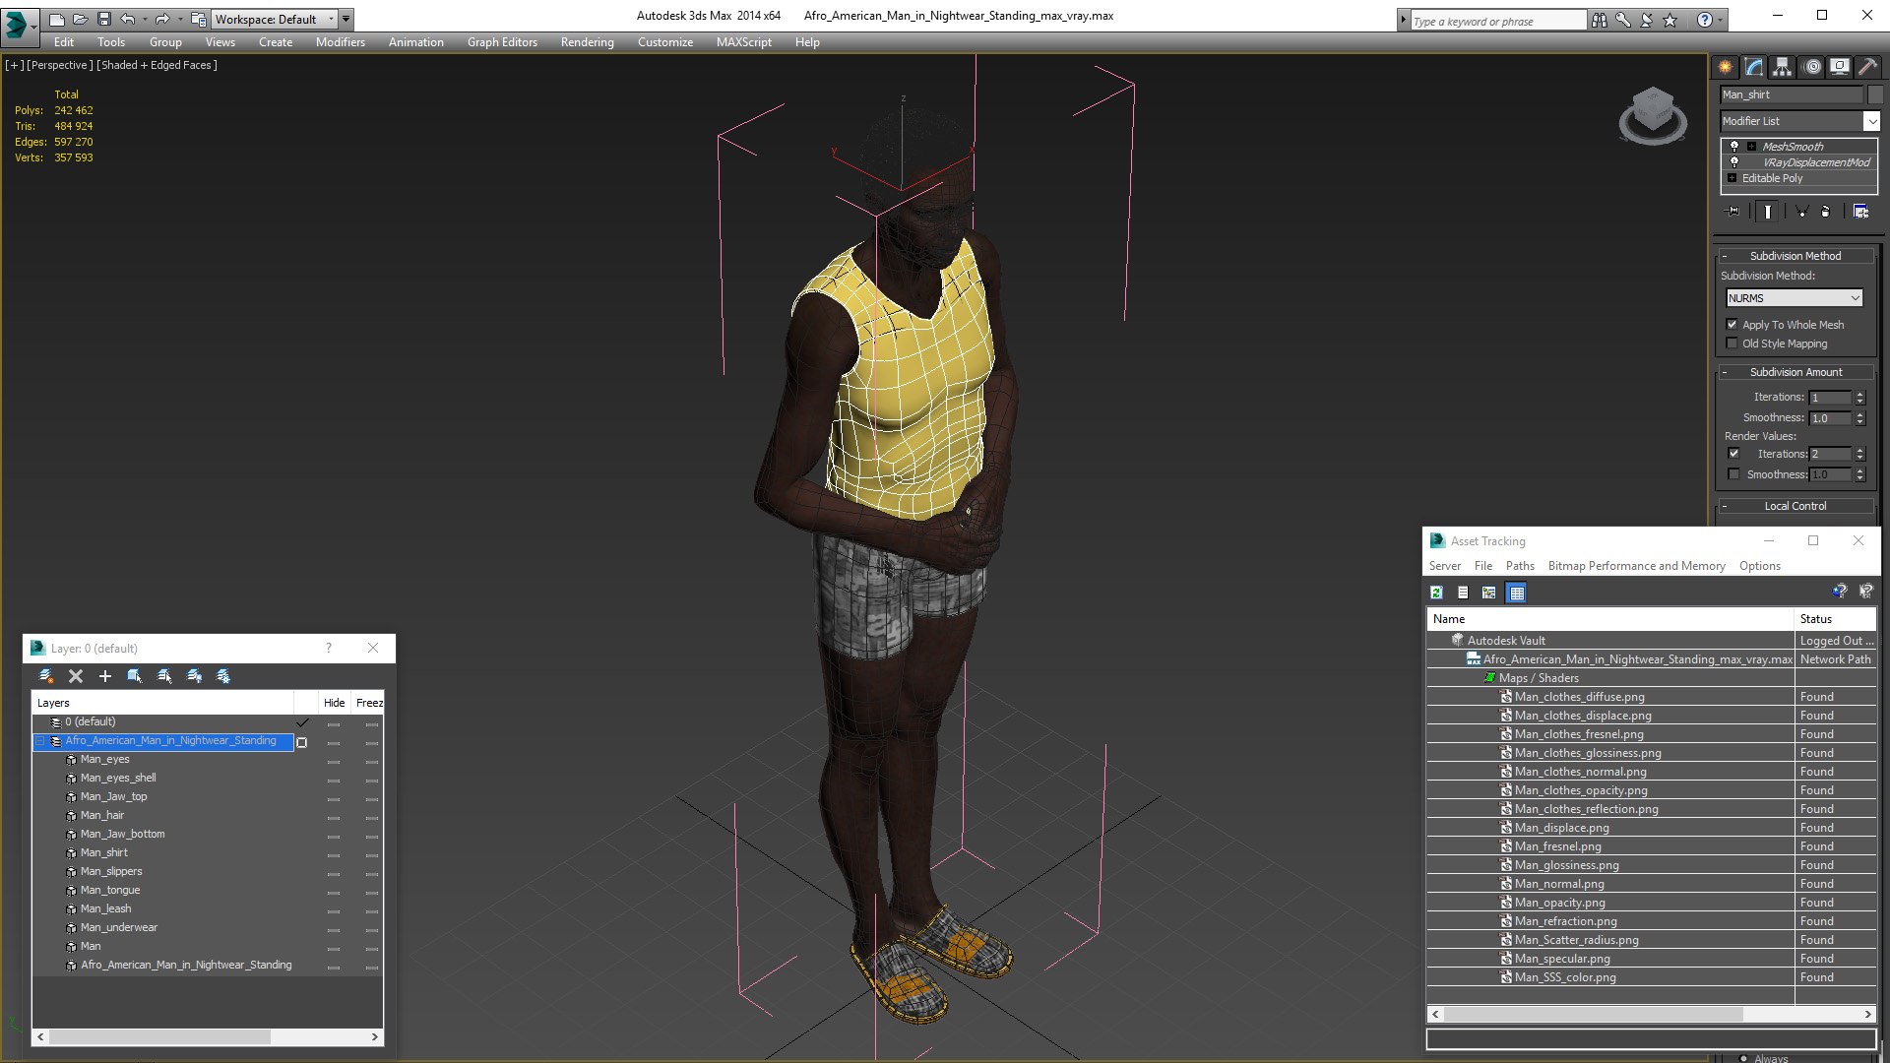Toggle Show End Result icon

[x=1768, y=211]
